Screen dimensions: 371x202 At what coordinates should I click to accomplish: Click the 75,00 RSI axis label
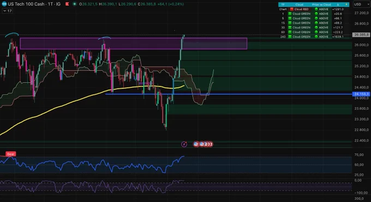click(359, 155)
